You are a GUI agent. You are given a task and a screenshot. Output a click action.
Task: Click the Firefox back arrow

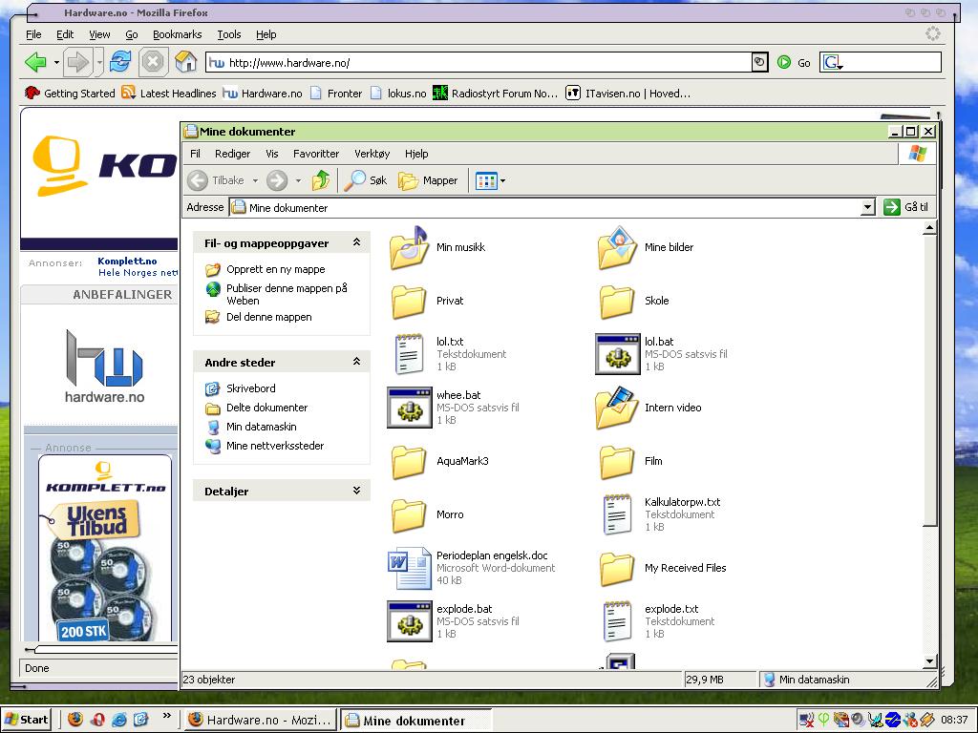(x=35, y=63)
